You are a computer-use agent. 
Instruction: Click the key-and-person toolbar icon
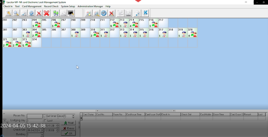coord(8,13)
